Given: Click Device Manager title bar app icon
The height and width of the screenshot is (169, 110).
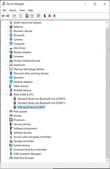Looking at the screenshot, I should 3,4.
